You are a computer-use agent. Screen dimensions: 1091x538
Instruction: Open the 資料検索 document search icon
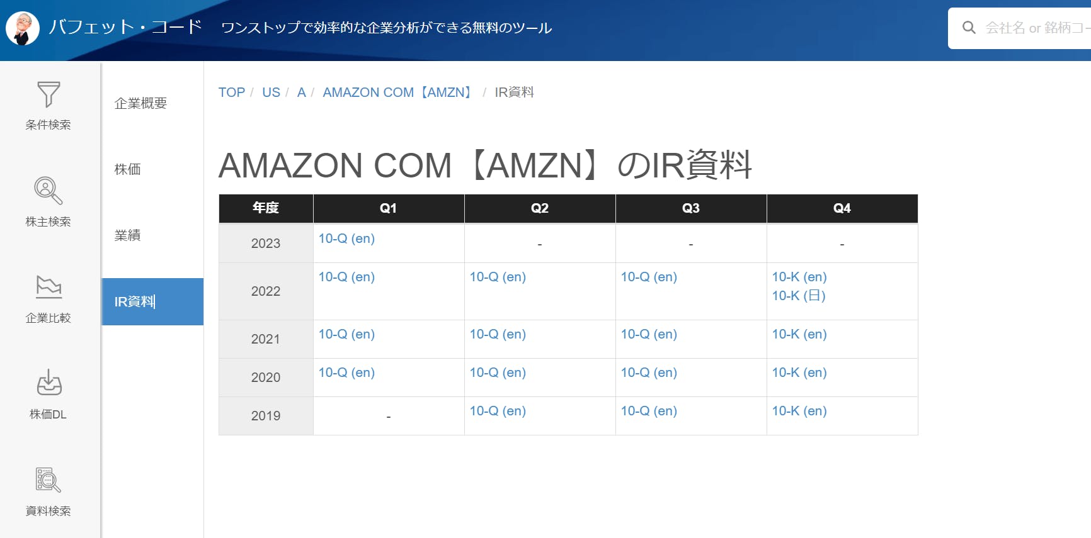[x=49, y=480]
